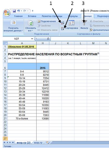Click cell Обновлено 01.08.2016
This screenshot has height=148, width=109.
click(x=22, y=47)
